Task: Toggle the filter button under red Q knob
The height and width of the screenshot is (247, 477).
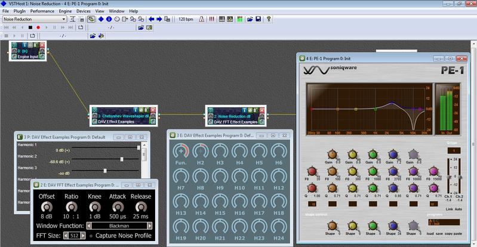Action: tap(312, 204)
